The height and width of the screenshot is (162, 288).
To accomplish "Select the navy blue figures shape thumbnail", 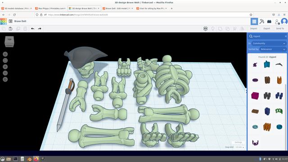I will click(279, 96).
